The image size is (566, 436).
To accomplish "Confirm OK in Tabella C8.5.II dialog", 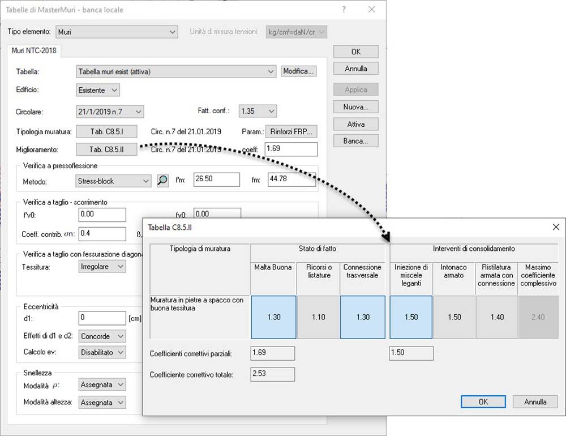I will (x=483, y=401).
